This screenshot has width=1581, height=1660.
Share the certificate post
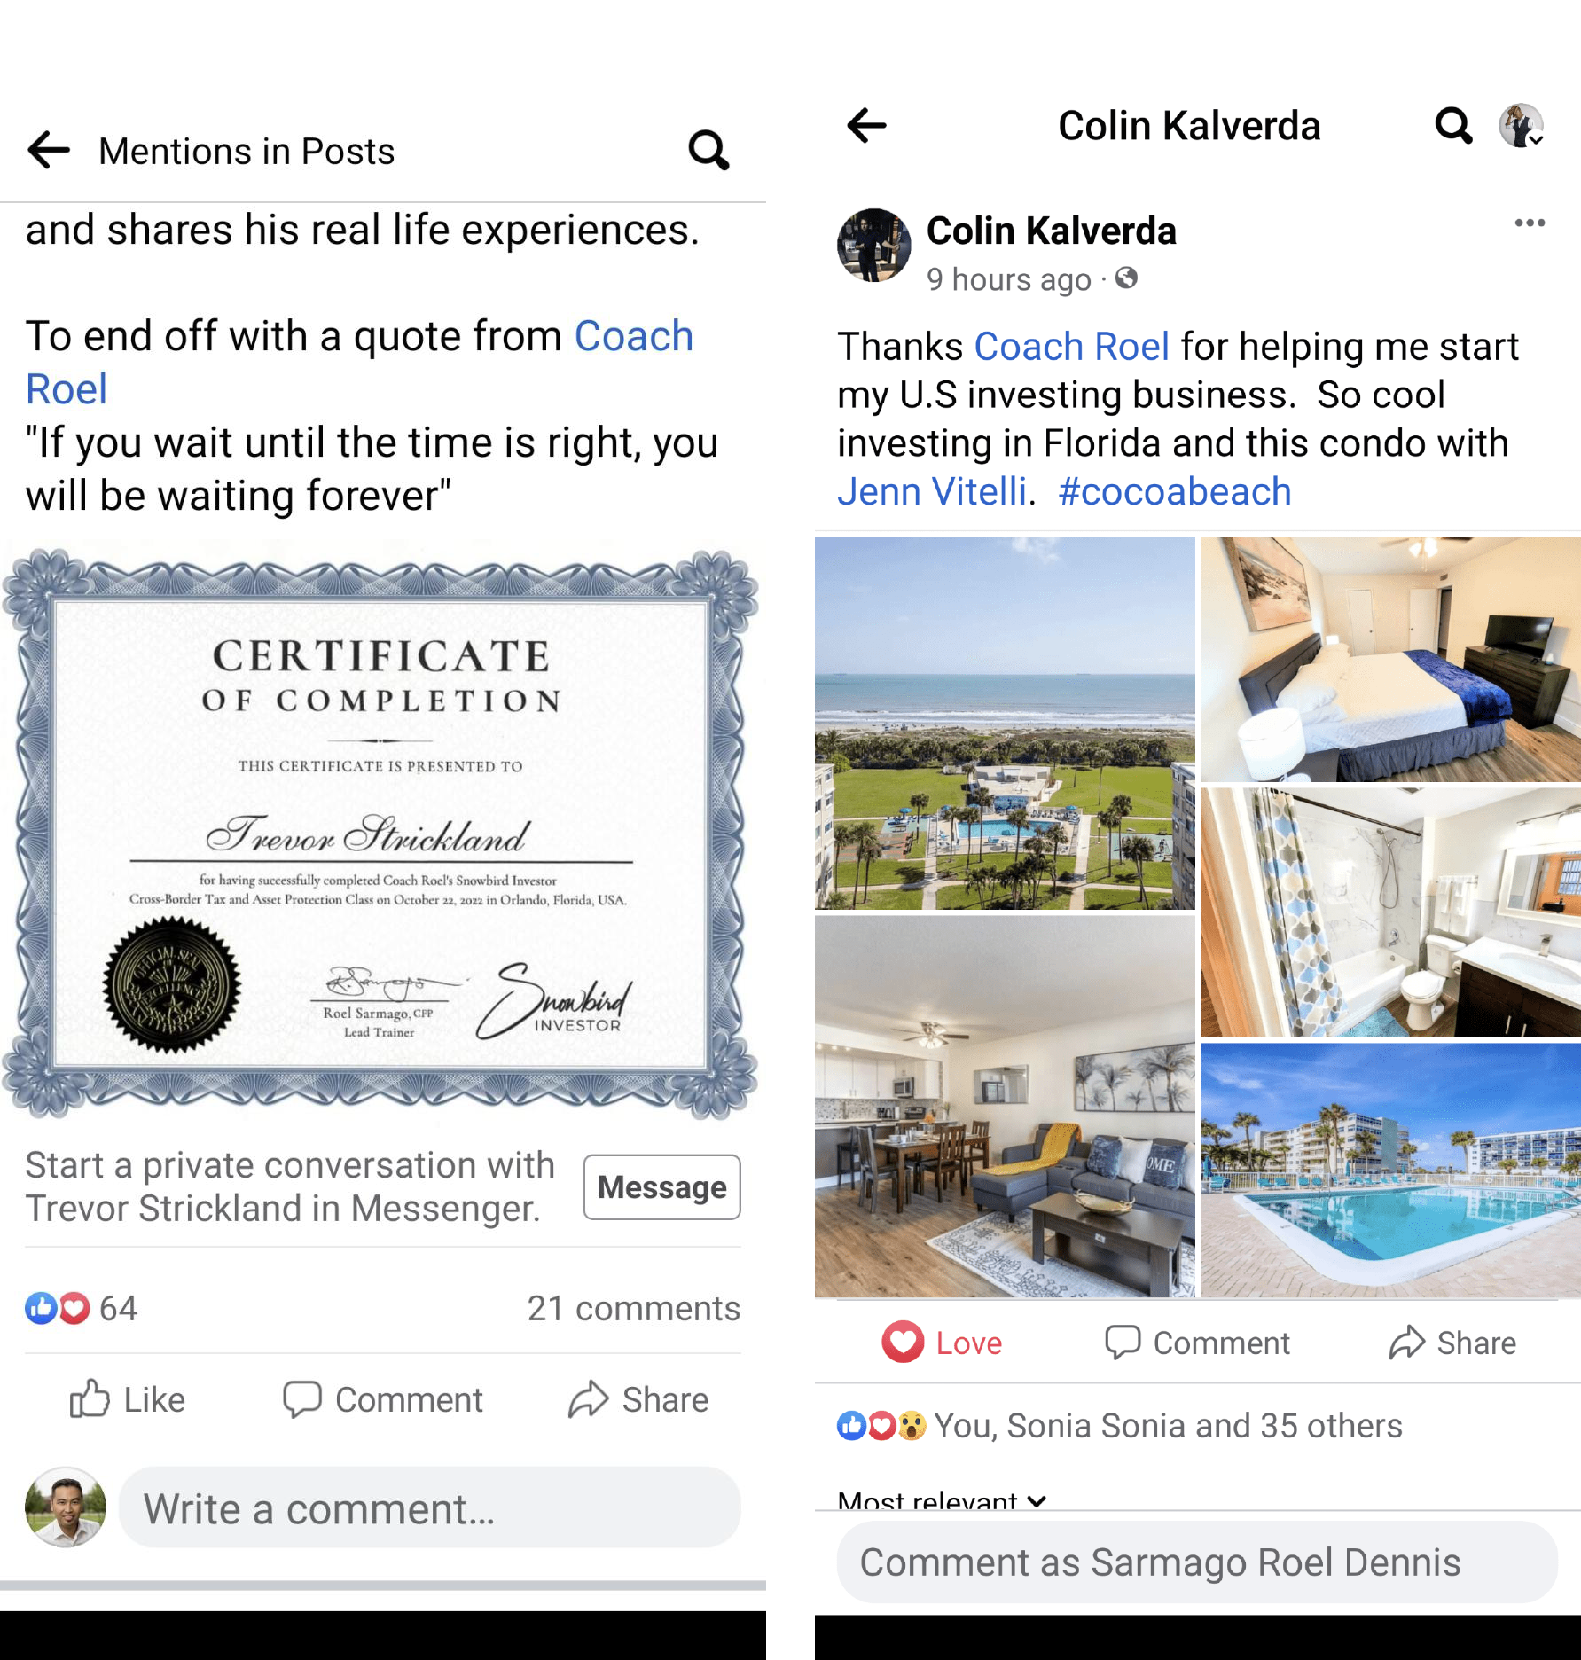tap(638, 1399)
